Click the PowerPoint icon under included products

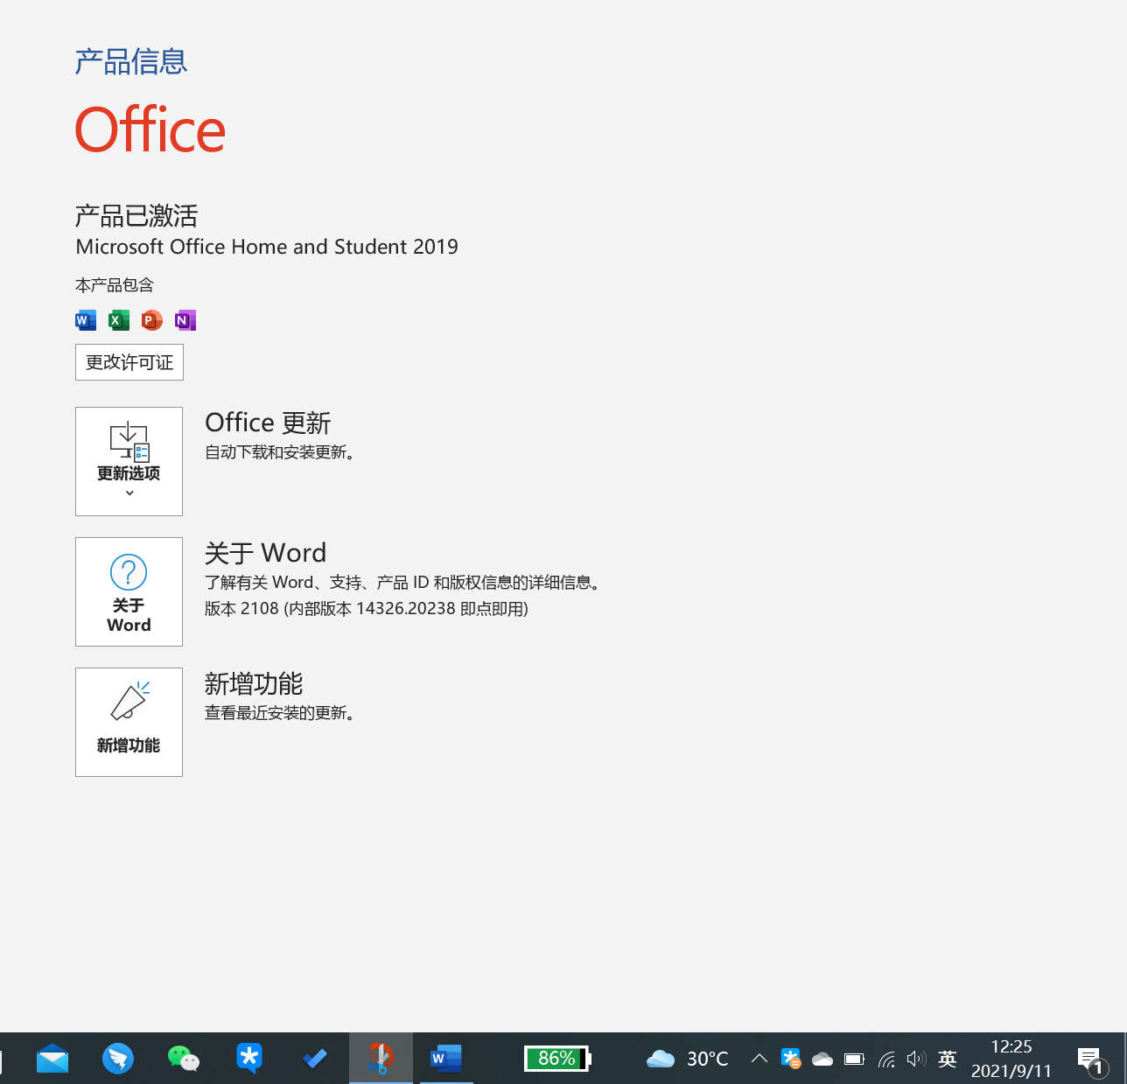(x=152, y=320)
